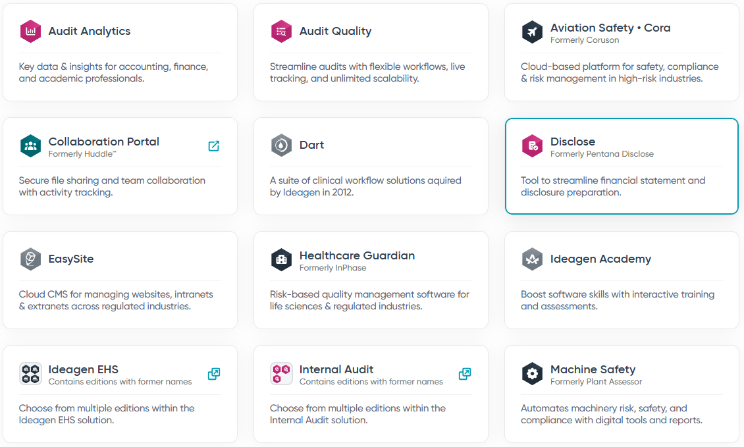Click the Disclose document icon
Image resolution: width=744 pixels, height=447 pixels.
point(532,145)
